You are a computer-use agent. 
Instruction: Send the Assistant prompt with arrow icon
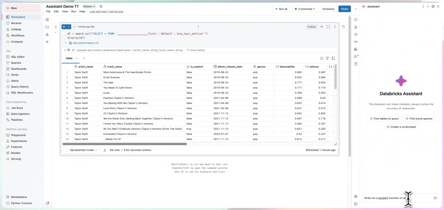tap(436, 198)
